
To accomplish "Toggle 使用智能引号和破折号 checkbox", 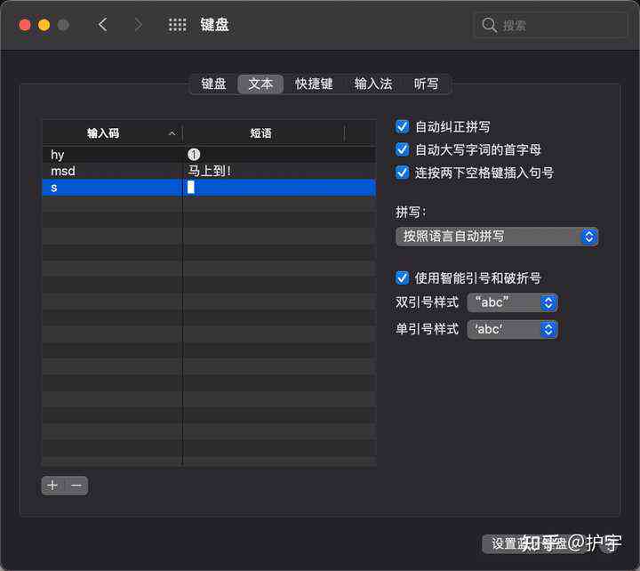I will point(402,277).
